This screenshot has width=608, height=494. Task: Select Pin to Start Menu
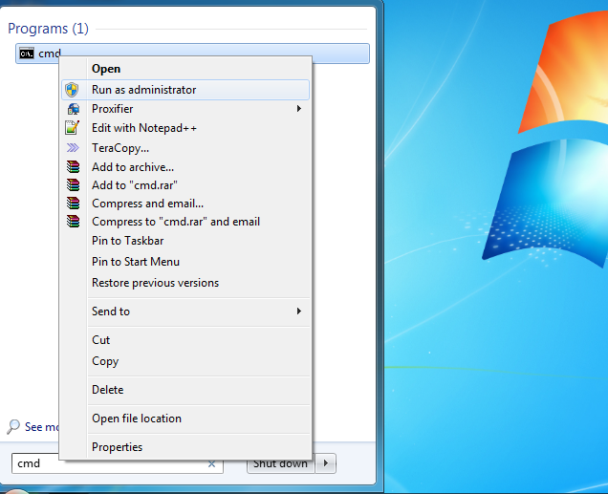186,262
